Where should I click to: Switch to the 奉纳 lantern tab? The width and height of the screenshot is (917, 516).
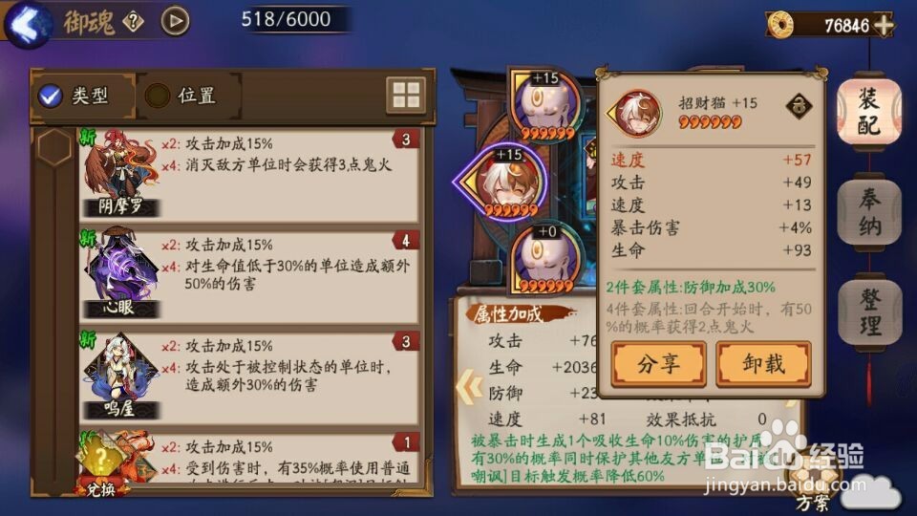point(869,212)
